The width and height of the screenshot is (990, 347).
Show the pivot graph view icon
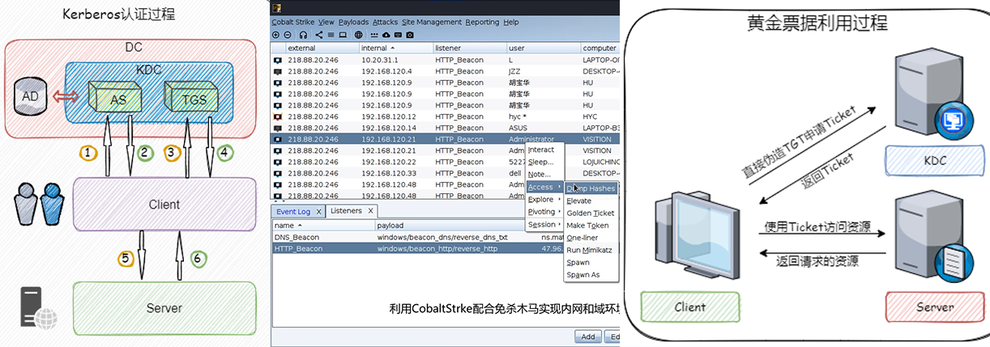319,35
